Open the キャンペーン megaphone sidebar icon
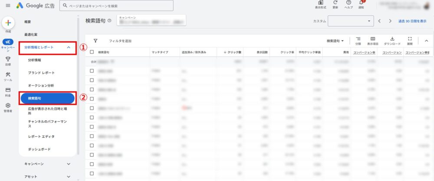 point(8,42)
